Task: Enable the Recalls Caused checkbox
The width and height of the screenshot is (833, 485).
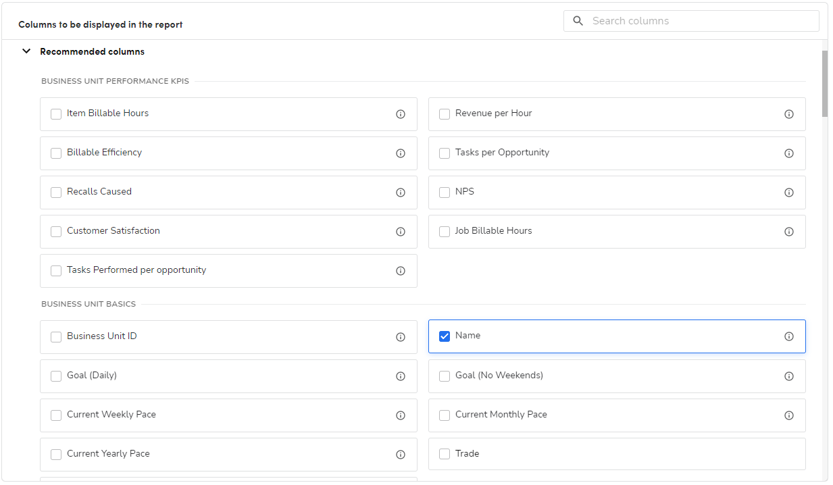Action: 56,193
